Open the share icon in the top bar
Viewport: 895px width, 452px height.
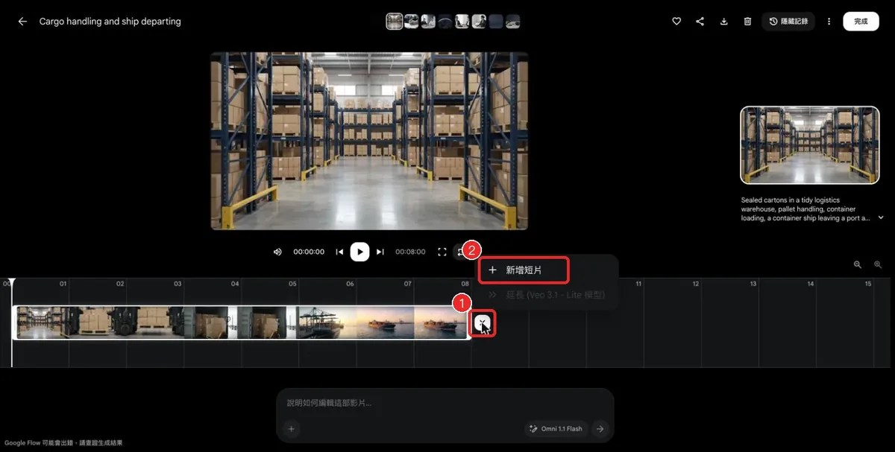tap(700, 22)
